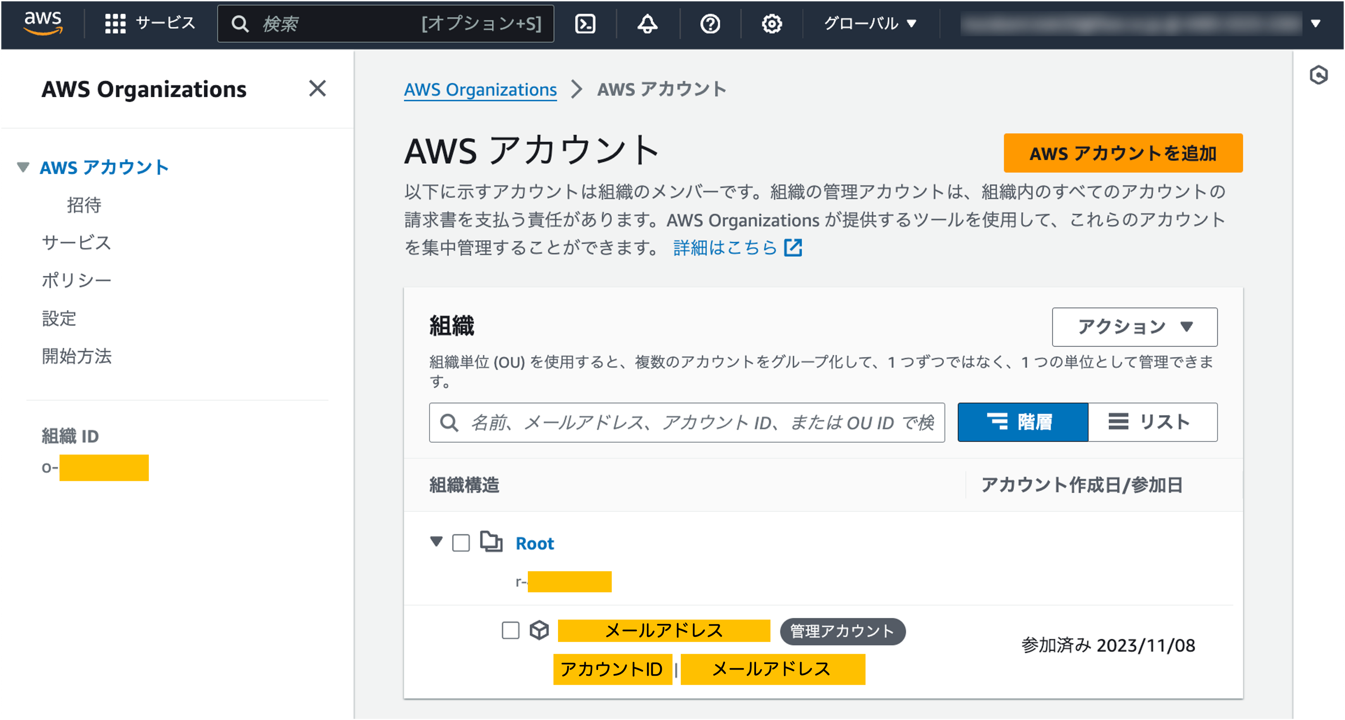The width and height of the screenshot is (1345, 720).
Task: Click the 管理アカウント badge
Action: pos(842,631)
